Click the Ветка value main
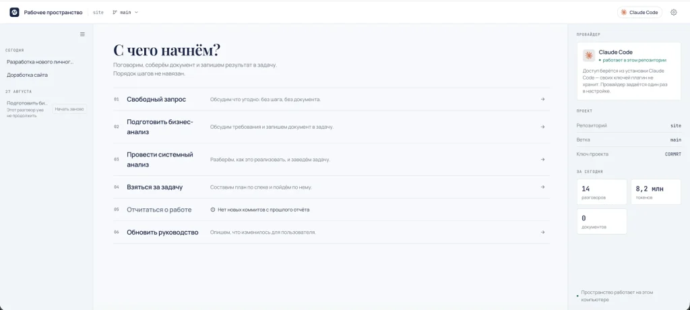The height and width of the screenshot is (310, 690). 675,139
